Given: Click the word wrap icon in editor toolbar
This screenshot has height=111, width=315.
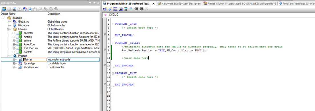Looking at the screenshot, I should [120, 9].
